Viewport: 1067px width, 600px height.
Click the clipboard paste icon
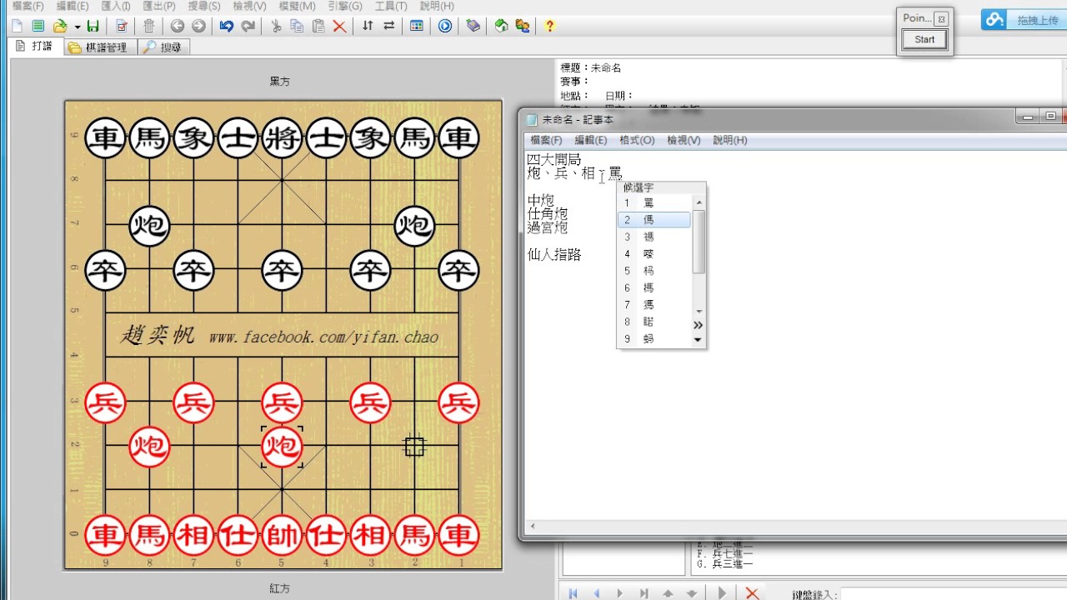click(318, 26)
